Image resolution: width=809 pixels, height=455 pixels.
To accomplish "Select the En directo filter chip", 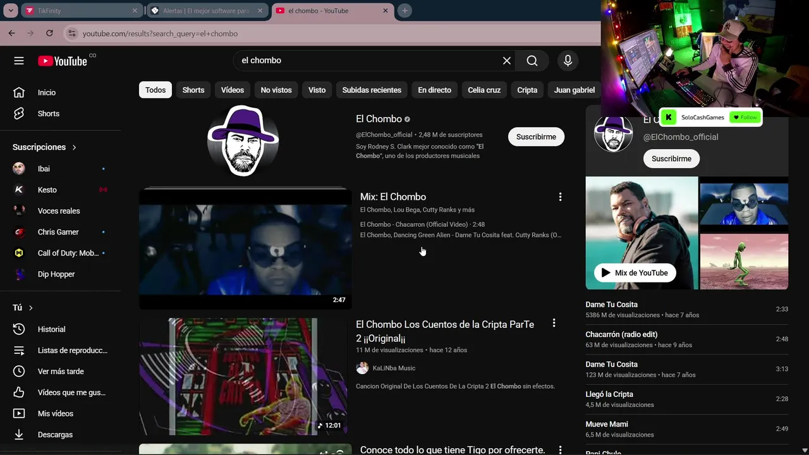I will point(435,90).
